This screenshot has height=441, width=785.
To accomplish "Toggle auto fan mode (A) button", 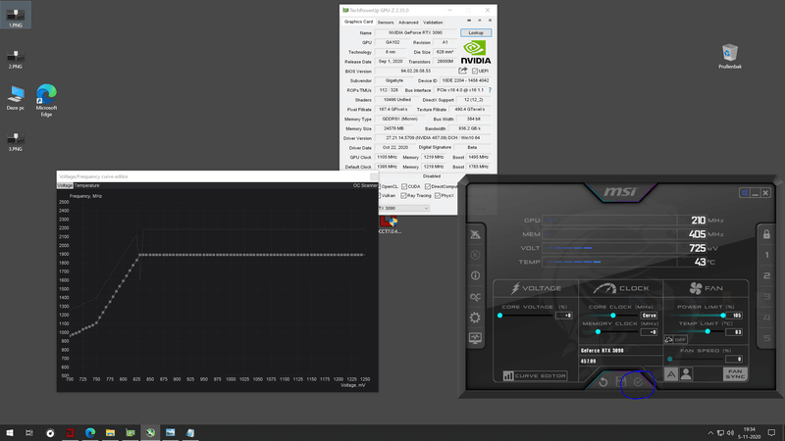I will 671,374.
